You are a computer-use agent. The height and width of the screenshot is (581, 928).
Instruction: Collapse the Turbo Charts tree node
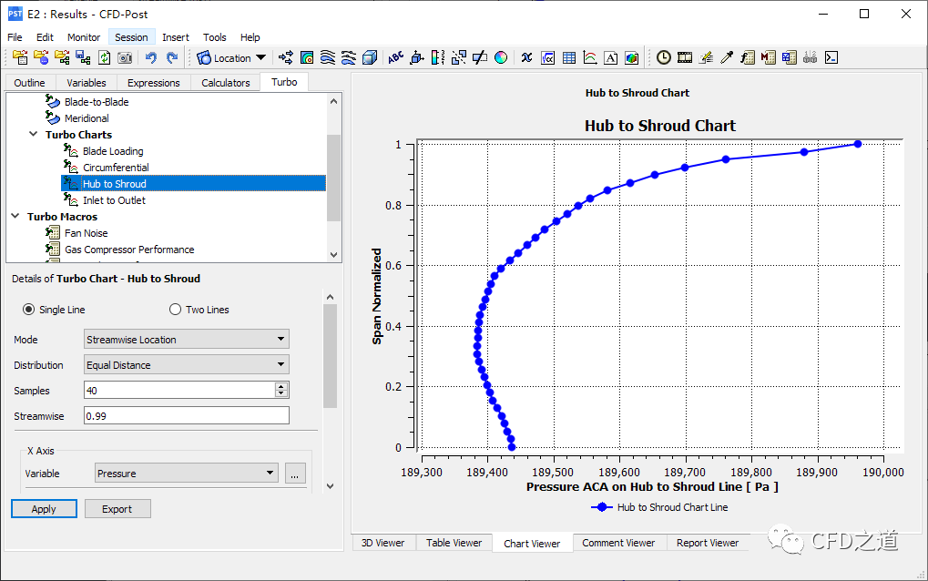(x=35, y=135)
